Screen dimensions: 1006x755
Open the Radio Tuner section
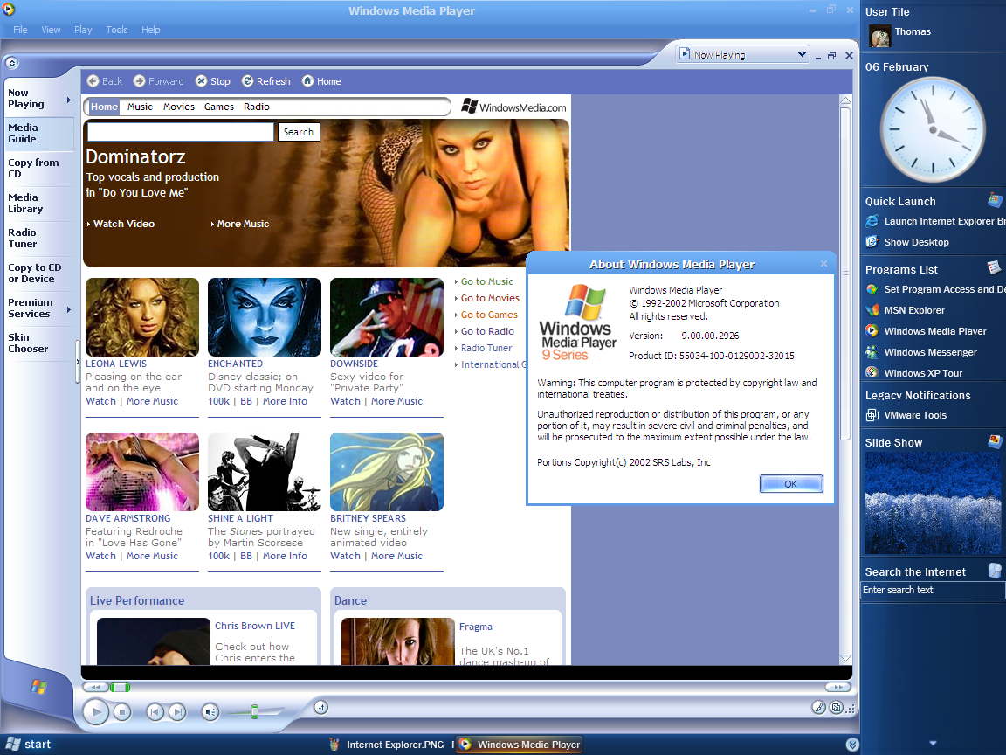tap(39, 239)
